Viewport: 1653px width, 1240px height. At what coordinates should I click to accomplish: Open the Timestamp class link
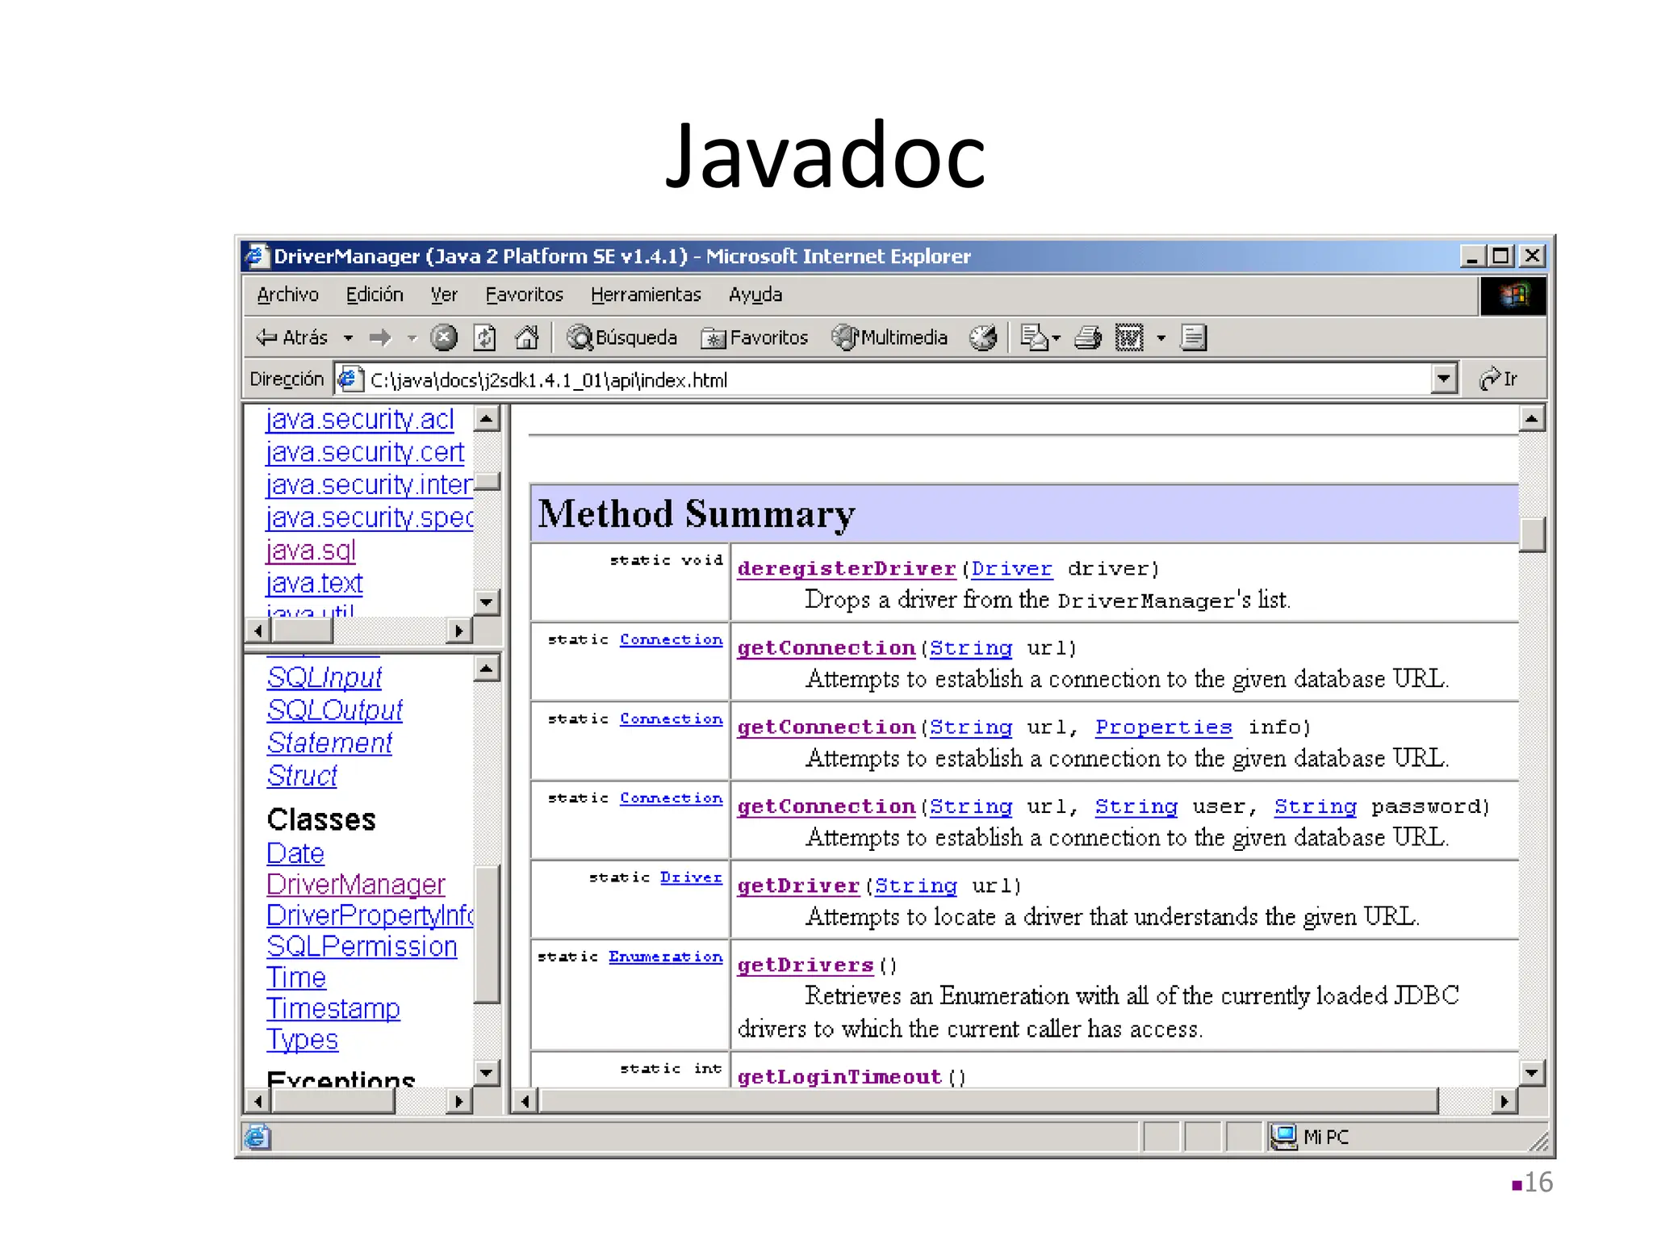(x=333, y=1009)
